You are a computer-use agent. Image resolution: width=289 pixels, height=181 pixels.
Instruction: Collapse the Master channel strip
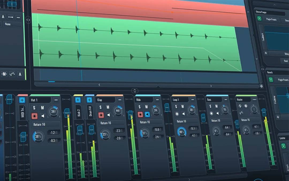254,99
